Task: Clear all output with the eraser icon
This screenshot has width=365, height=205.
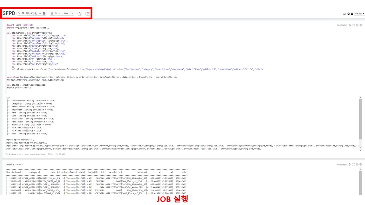Action: tap(31, 13)
